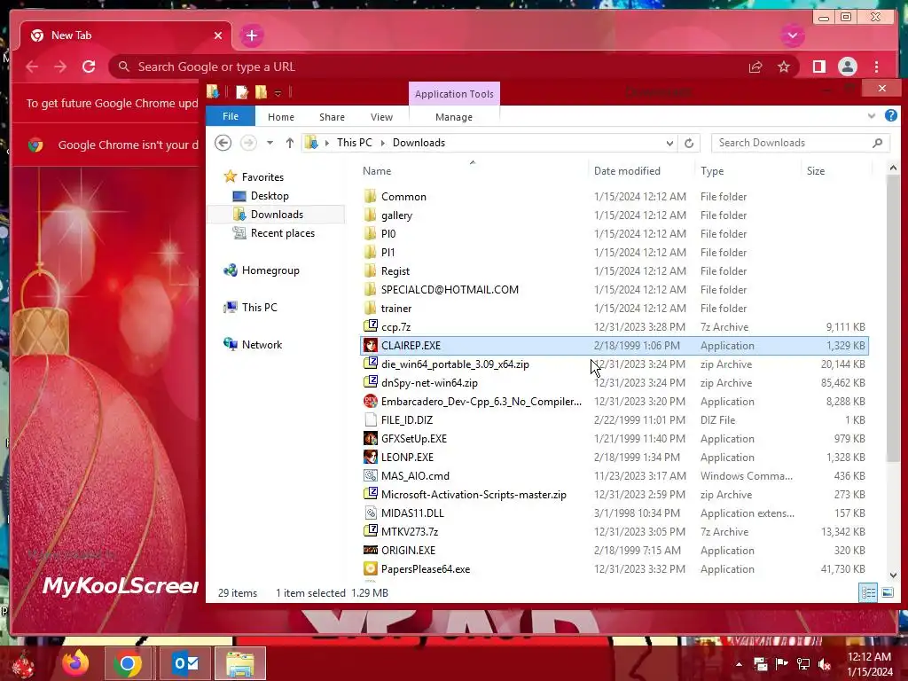The height and width of the screenshot is (681, 908).
Task: Go forward in Explorer
Action: click(x=248, y=143)
